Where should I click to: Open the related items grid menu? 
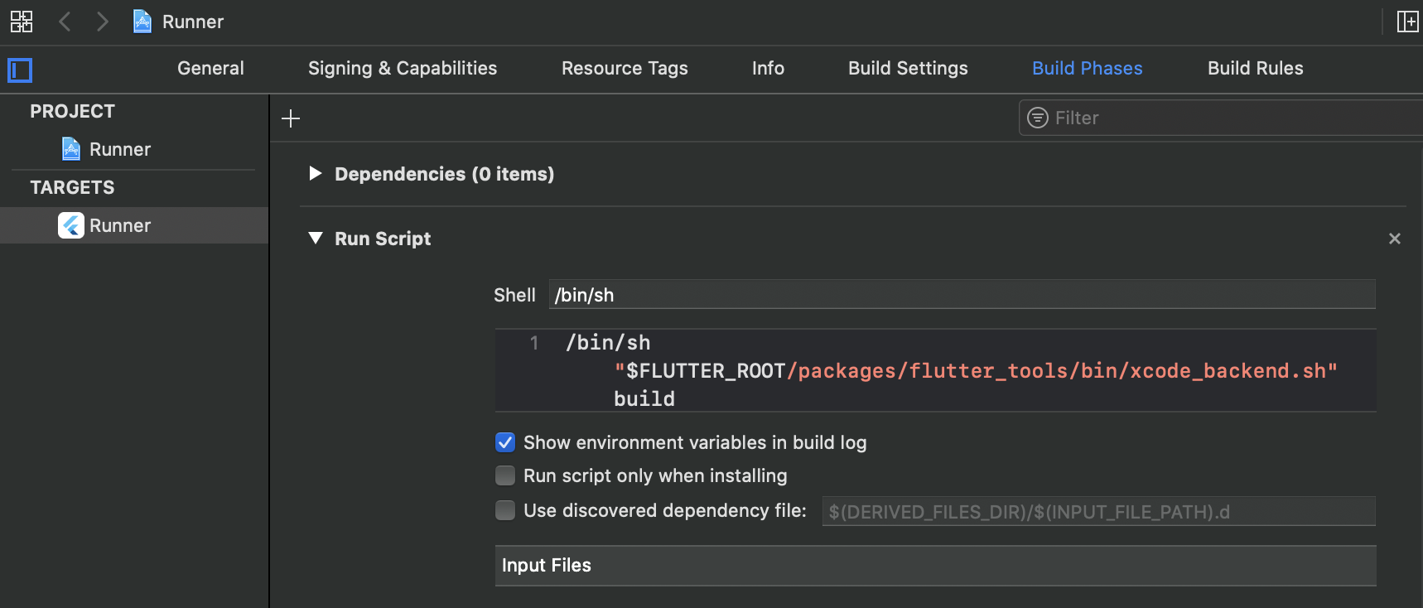[x=22, y=22]
